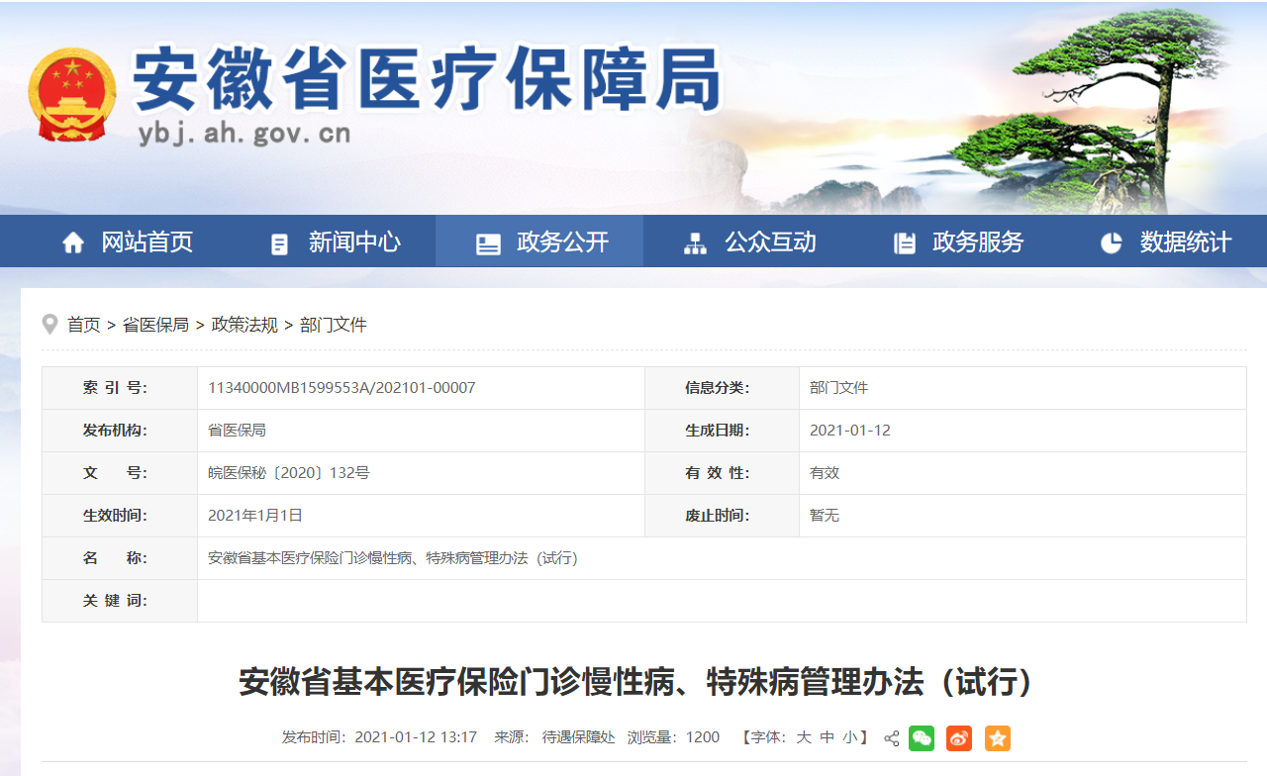Click the 索引号 label cell

(120, 388)
